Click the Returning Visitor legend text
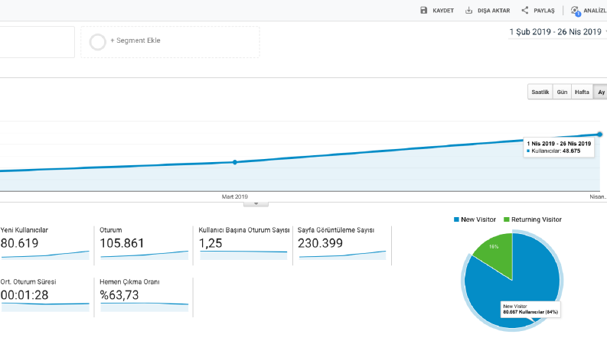607x341 pixels. point(536,219)
